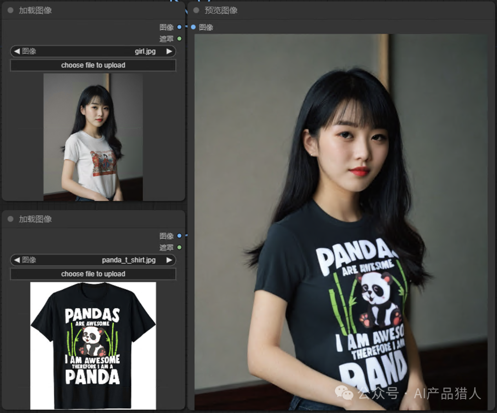Select previous image with left arrow beside panda_t_shirt.jpg
The image size is (497, 413).
[17, 260]
